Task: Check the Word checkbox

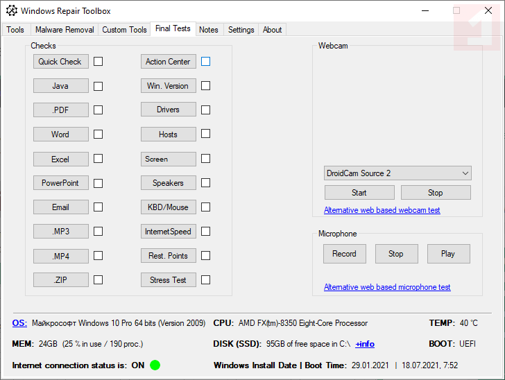Action: (x=99, y=134)
